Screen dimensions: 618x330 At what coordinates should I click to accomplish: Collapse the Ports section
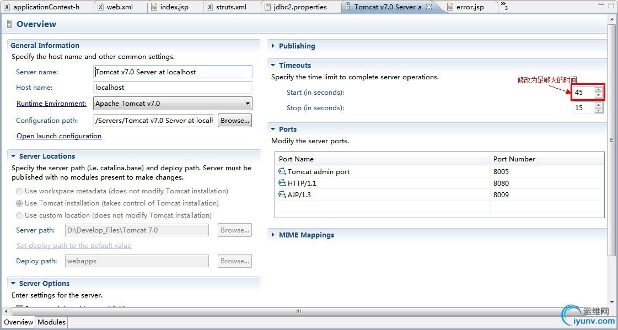click(x=273, y=129)
